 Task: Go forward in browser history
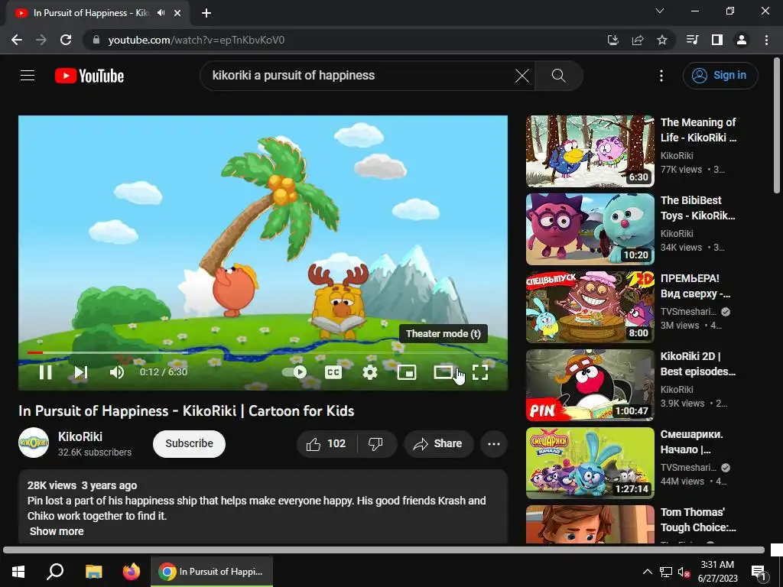click(41, 40)
